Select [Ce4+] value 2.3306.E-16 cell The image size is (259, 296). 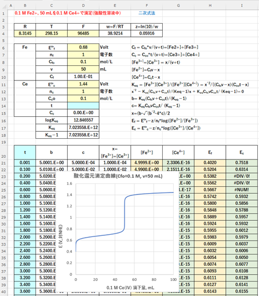(x=178, y=162)
